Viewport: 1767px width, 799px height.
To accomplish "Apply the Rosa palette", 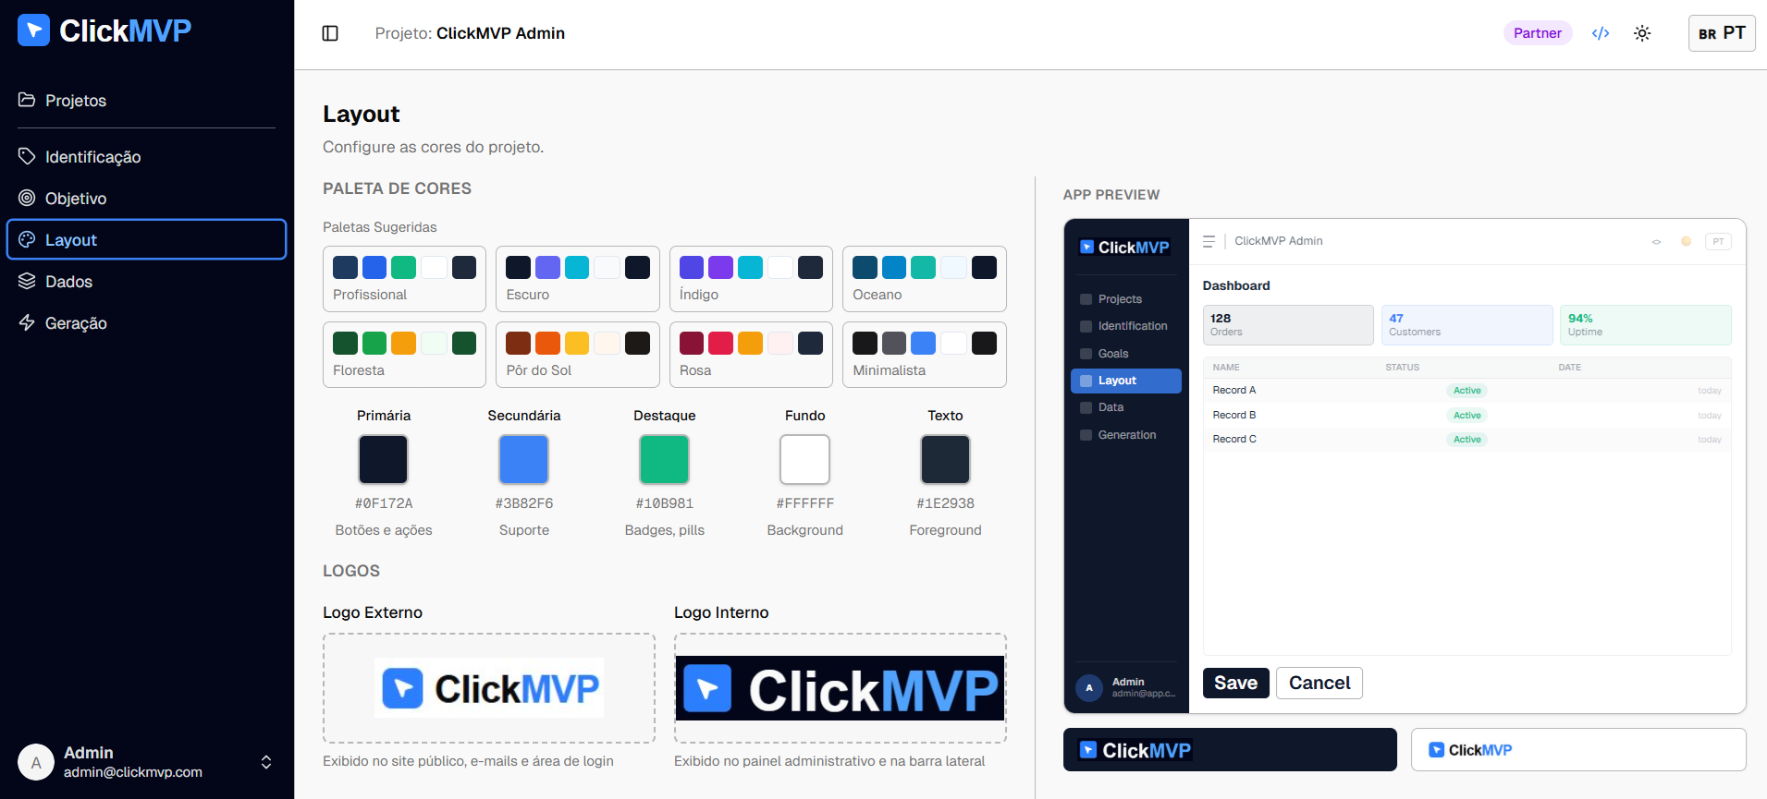I will (751, 355).
